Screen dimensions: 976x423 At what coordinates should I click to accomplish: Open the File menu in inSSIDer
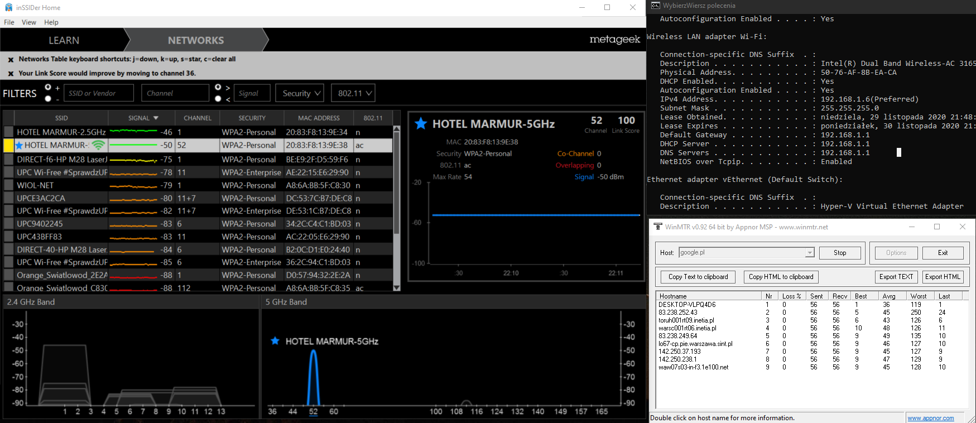(x=9, y=22)
